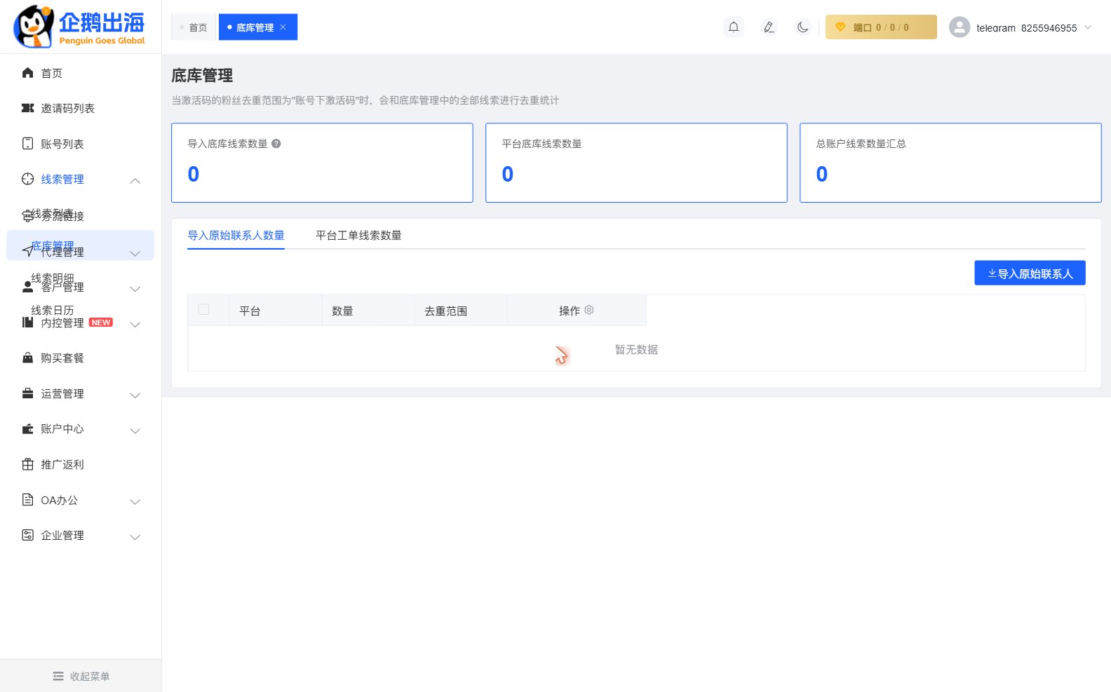Close the 底库管理 tab
This screenshot has width=1111, height=692.
[283, 27]
